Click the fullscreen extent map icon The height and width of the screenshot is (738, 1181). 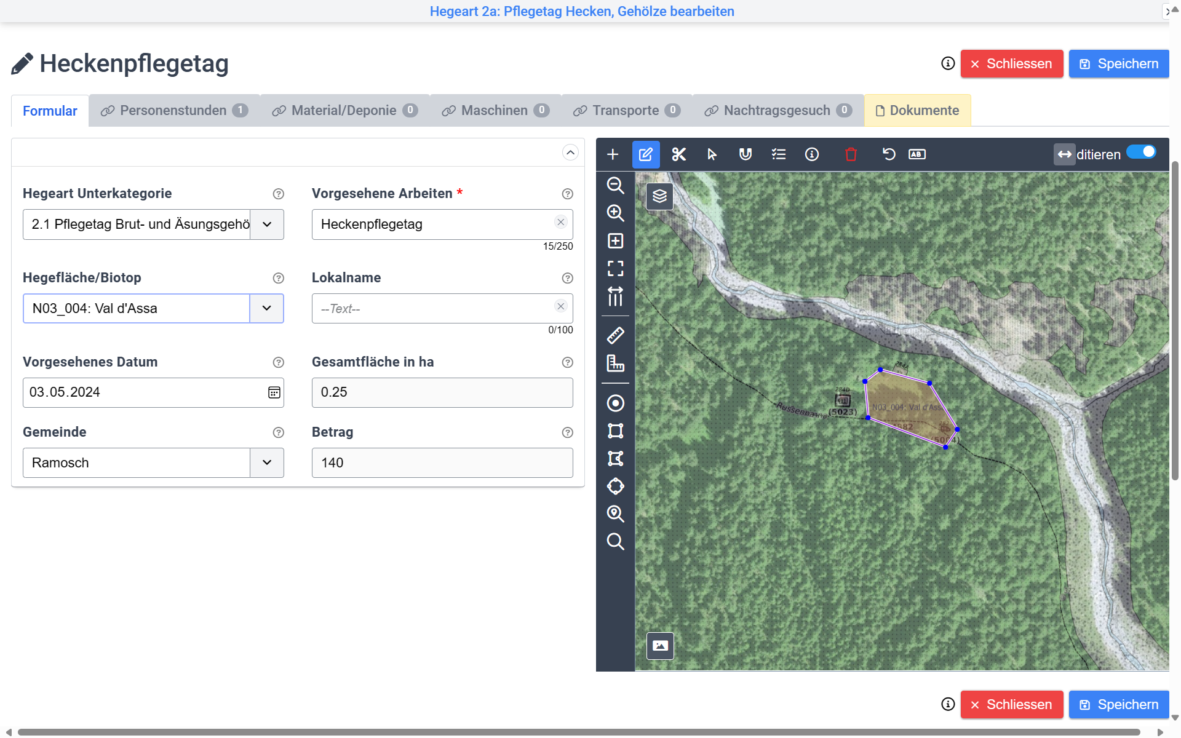coord(615,268)
